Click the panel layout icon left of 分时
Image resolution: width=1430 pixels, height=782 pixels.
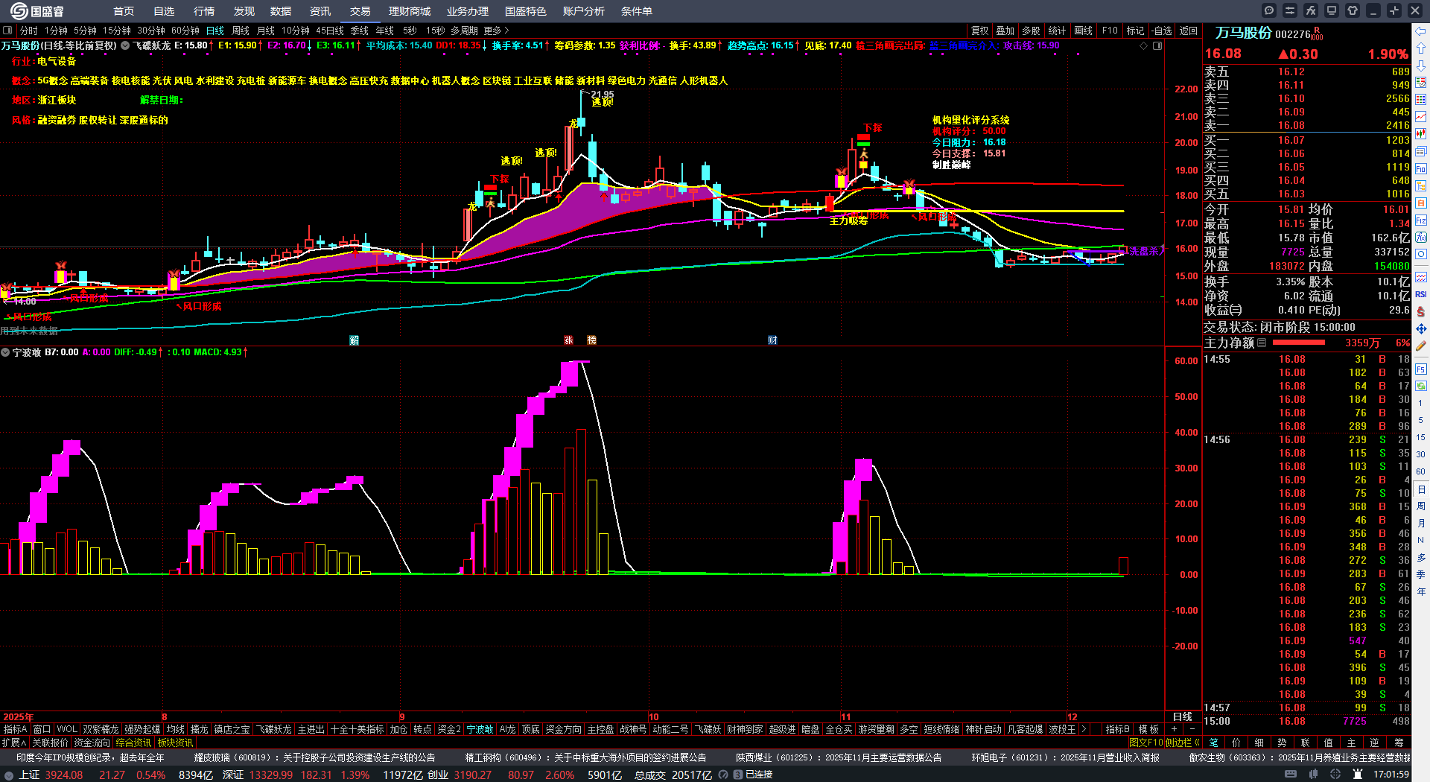click(x=8, y=31)
